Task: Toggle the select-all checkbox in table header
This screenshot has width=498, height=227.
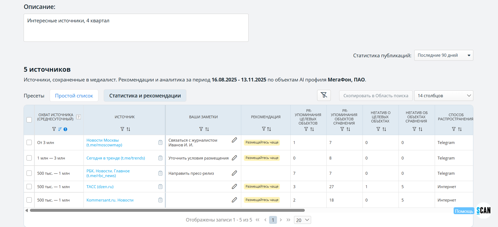Action: 29,120
